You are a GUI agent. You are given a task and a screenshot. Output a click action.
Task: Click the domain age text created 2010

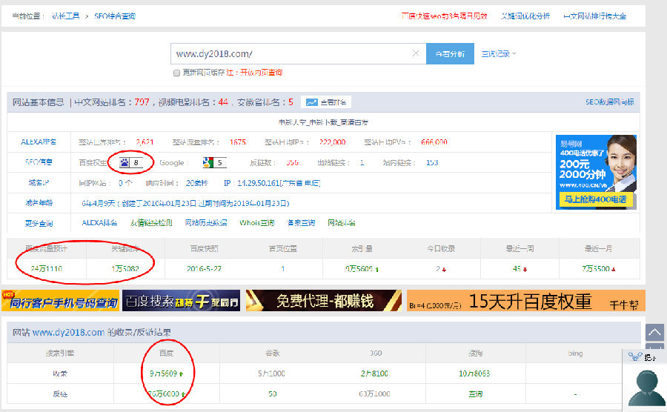[x=185, y=203]
